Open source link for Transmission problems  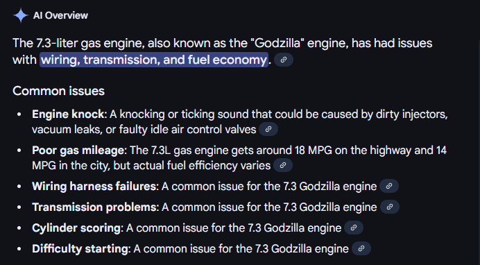coord(390,207)
